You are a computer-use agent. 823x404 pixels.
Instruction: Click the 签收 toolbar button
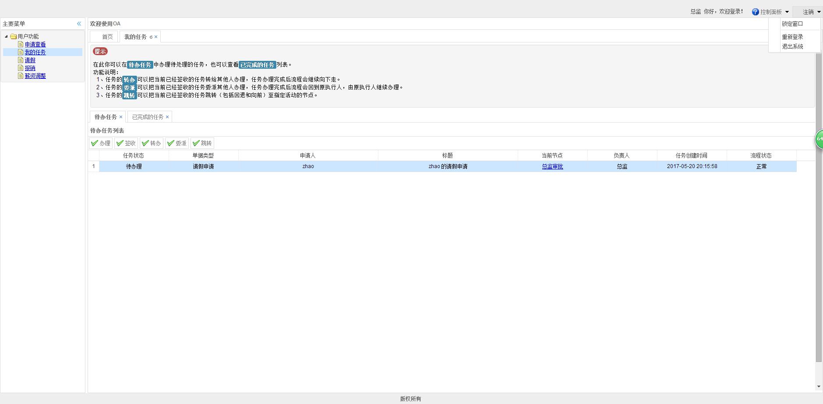pyautogui.click(x=126, y=143)
